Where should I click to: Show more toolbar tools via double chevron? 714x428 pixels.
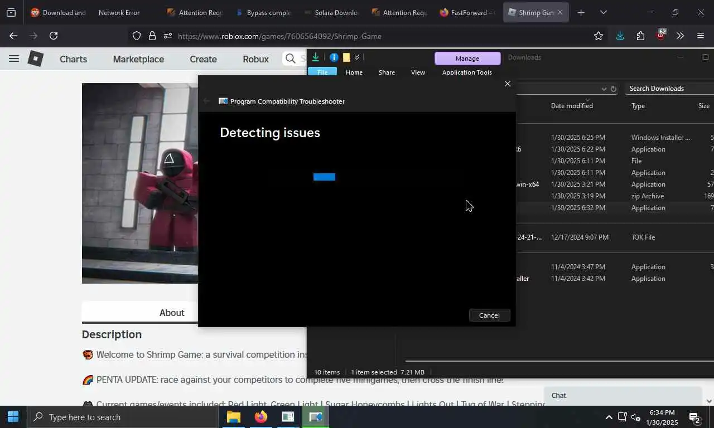[x=680, y=36]
